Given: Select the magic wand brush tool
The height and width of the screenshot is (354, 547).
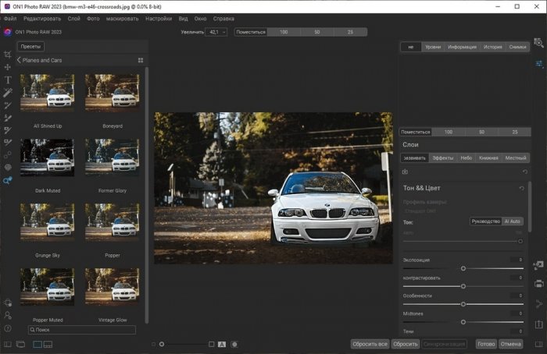Looking at the screenshot, I should (8, 93).
